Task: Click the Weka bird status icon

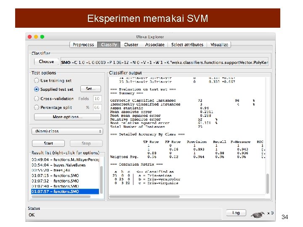Action: 258,214
